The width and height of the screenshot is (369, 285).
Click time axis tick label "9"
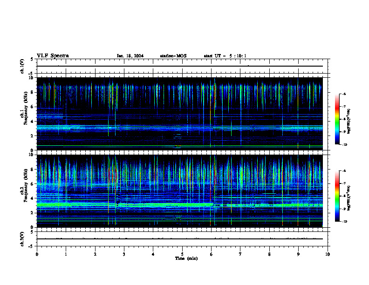click(298, 254)
